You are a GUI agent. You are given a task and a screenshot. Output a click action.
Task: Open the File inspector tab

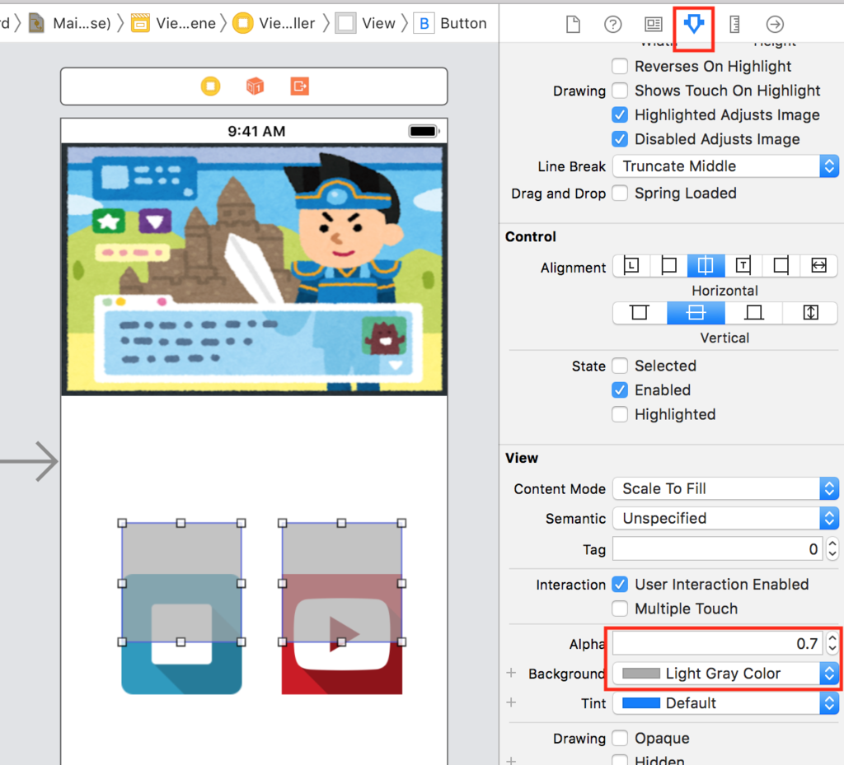click(573, 24)
